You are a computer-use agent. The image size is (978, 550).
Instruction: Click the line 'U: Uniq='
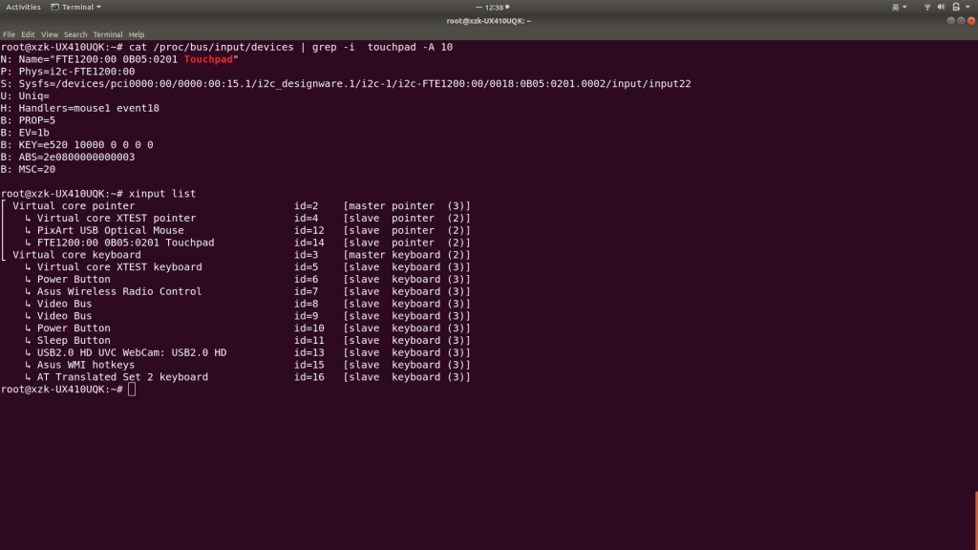(x=25, y=96)
